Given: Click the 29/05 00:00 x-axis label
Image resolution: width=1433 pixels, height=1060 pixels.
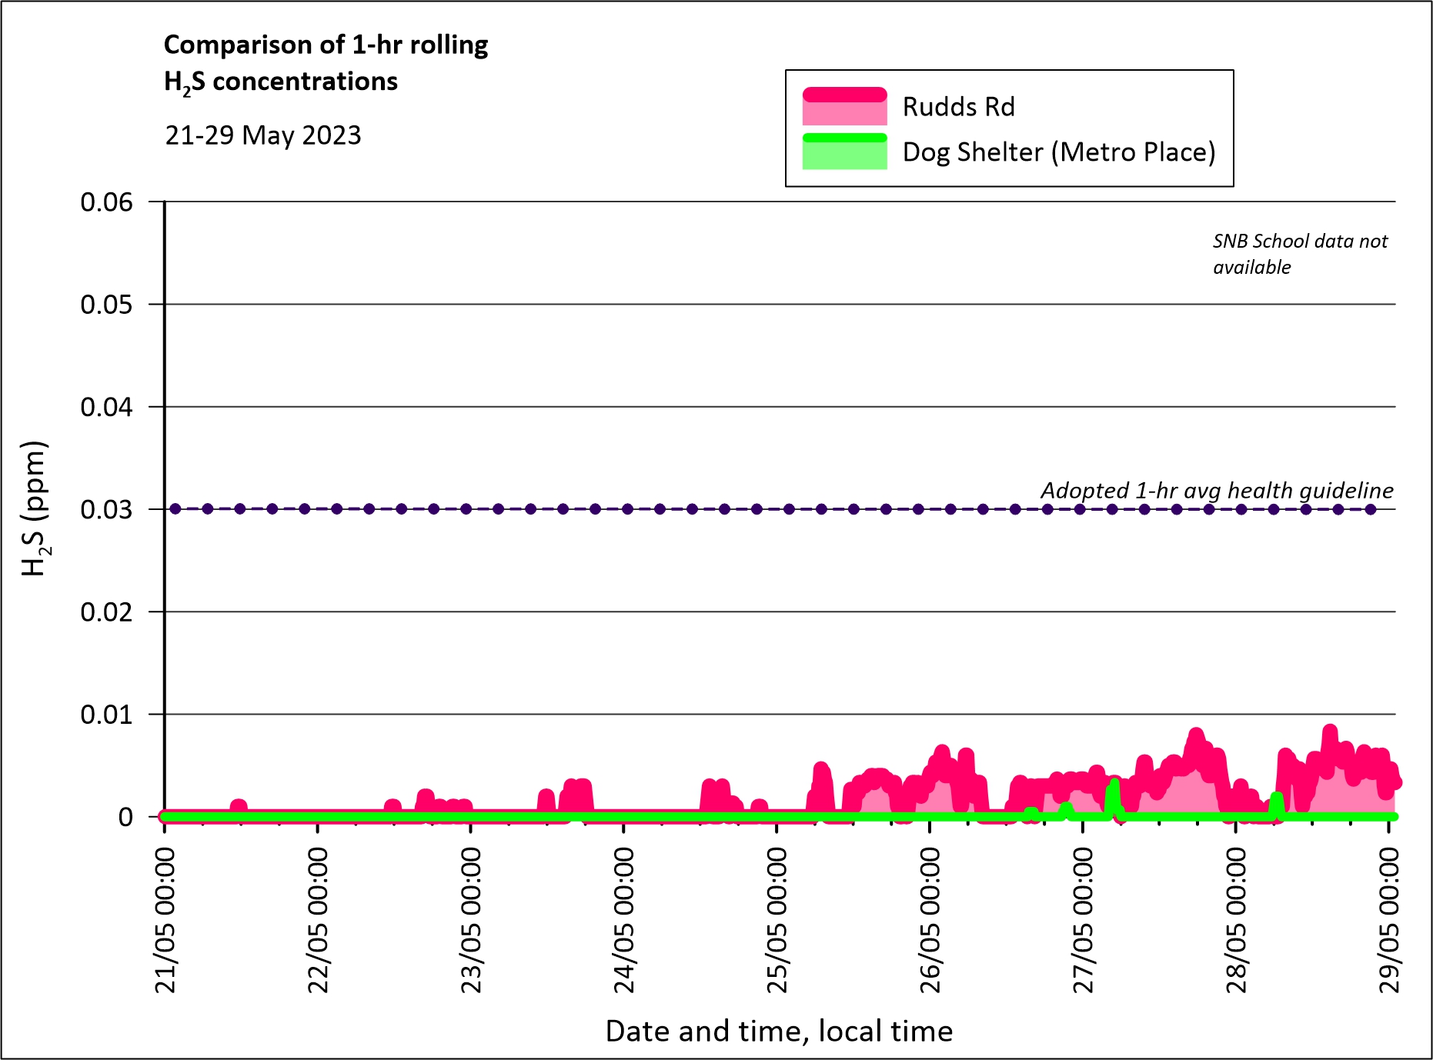Looking at the screenshot, I should point(1389,920).
